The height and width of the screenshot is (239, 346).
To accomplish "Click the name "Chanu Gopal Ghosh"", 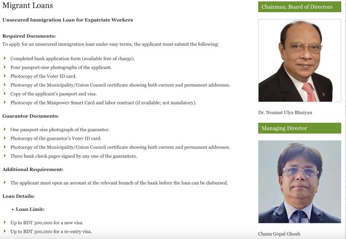I will click(x=279, y=234).
